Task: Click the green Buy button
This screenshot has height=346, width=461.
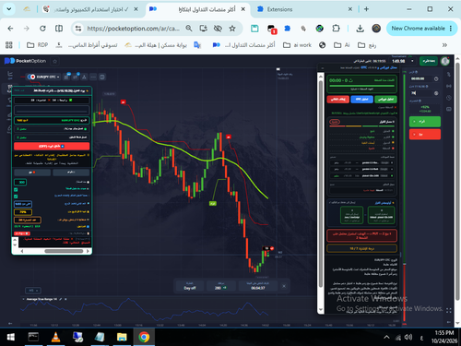Action: (x=425, y=122)
